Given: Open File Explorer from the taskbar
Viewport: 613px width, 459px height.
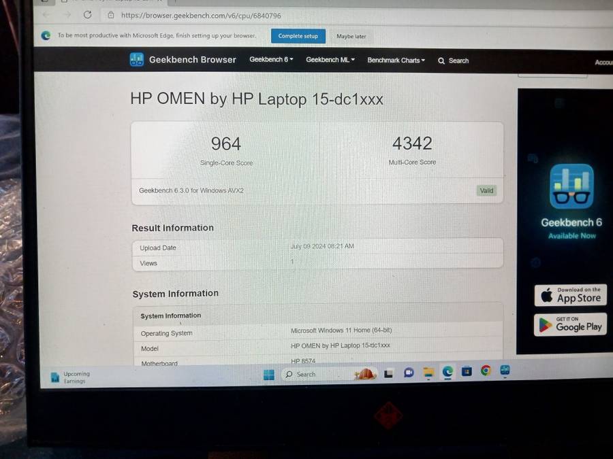Looking at the screenshot, I should [x=428, y=373].
